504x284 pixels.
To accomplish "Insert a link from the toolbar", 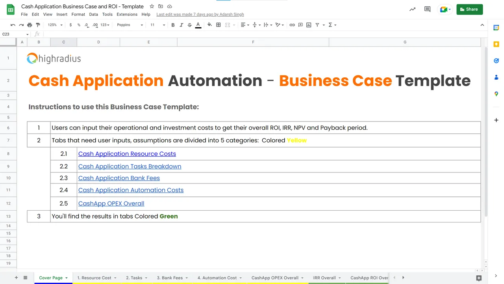I will click(x=292, y=25).
